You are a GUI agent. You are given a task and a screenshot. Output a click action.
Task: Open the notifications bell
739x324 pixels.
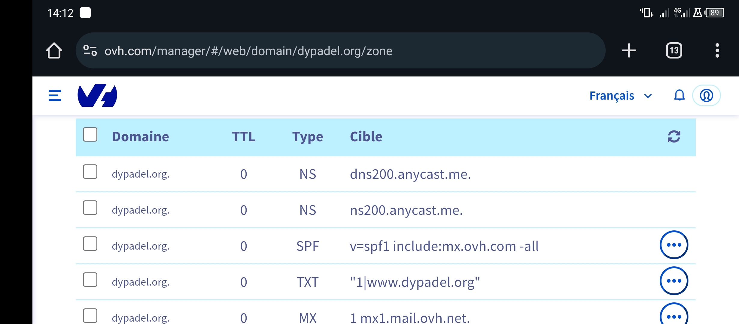point(679,95)
